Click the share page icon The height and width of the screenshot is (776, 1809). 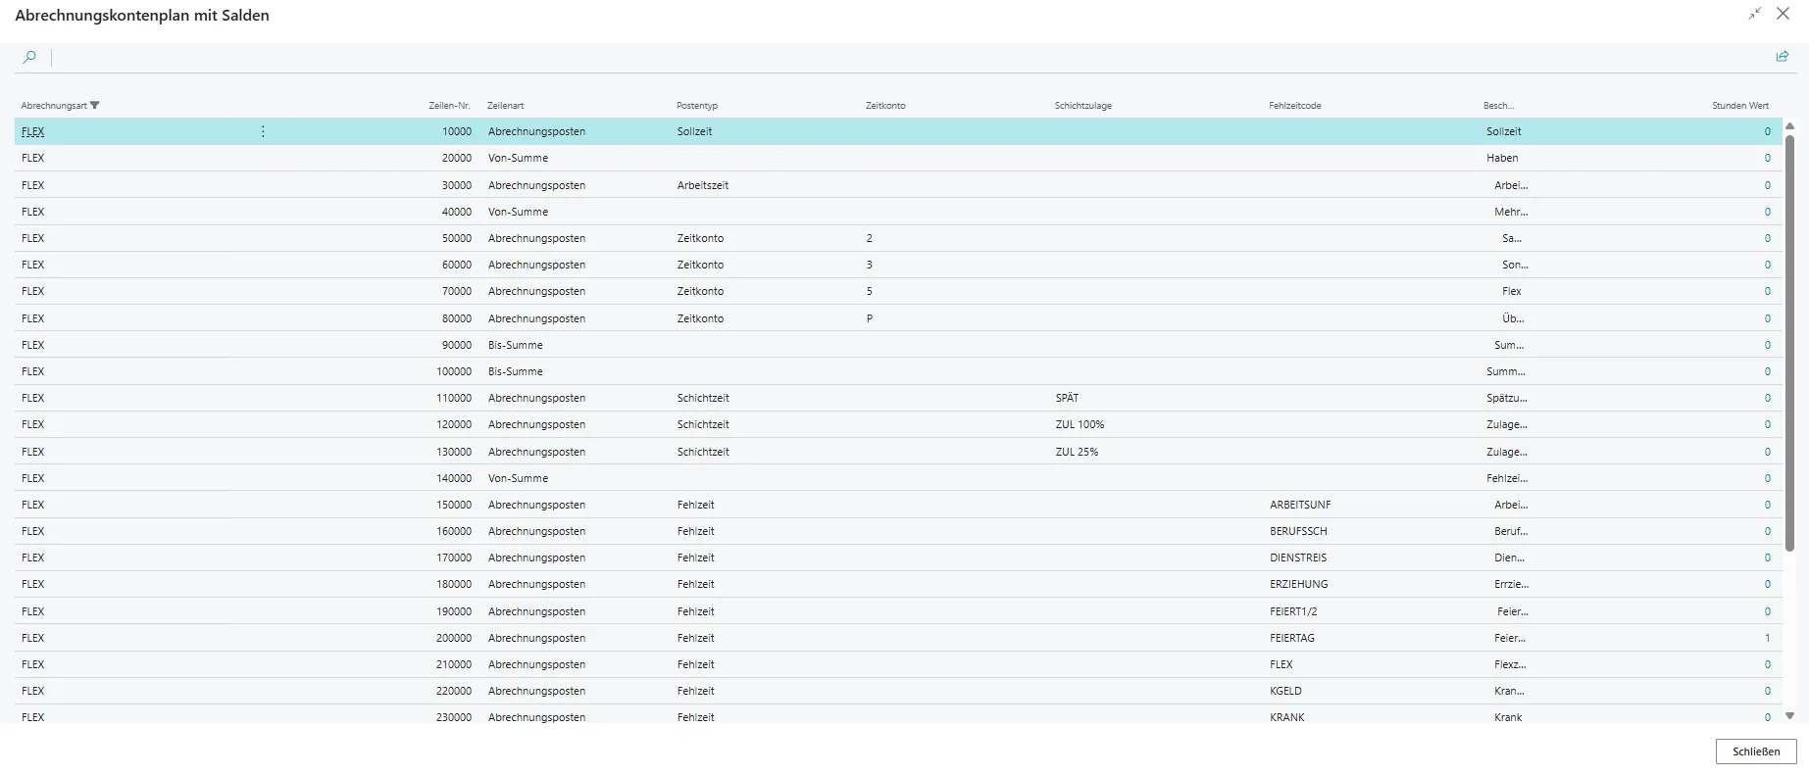(1782, 57)
